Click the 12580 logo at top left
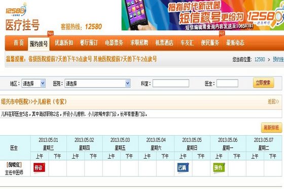The image size is (284, 189). (x=16, y=10)
